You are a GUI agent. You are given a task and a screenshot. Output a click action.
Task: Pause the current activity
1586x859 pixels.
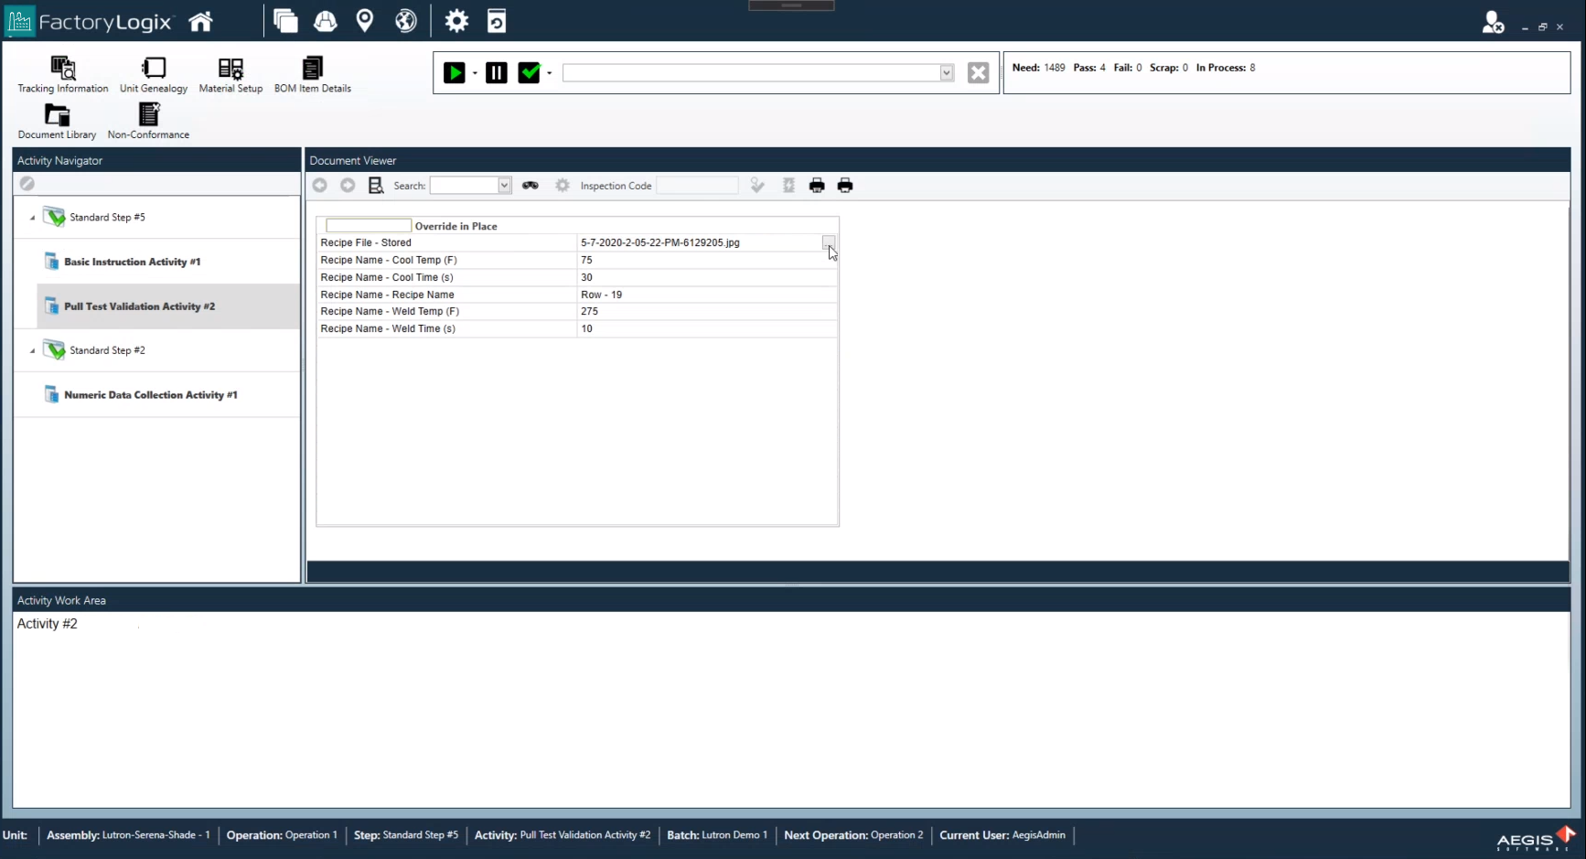tap(496, 72)
